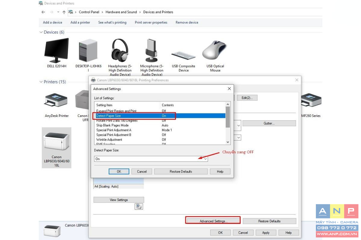Close the Printing Preferences dialog

click(x=297, y=80)
